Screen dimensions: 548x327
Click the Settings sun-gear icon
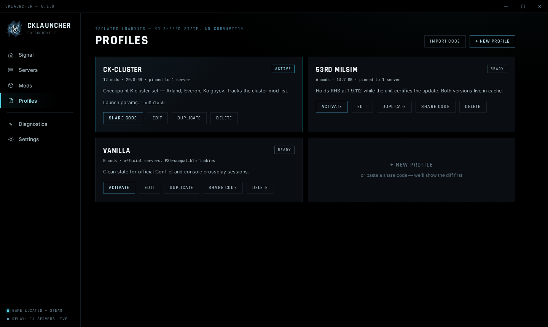pos(11,139)
